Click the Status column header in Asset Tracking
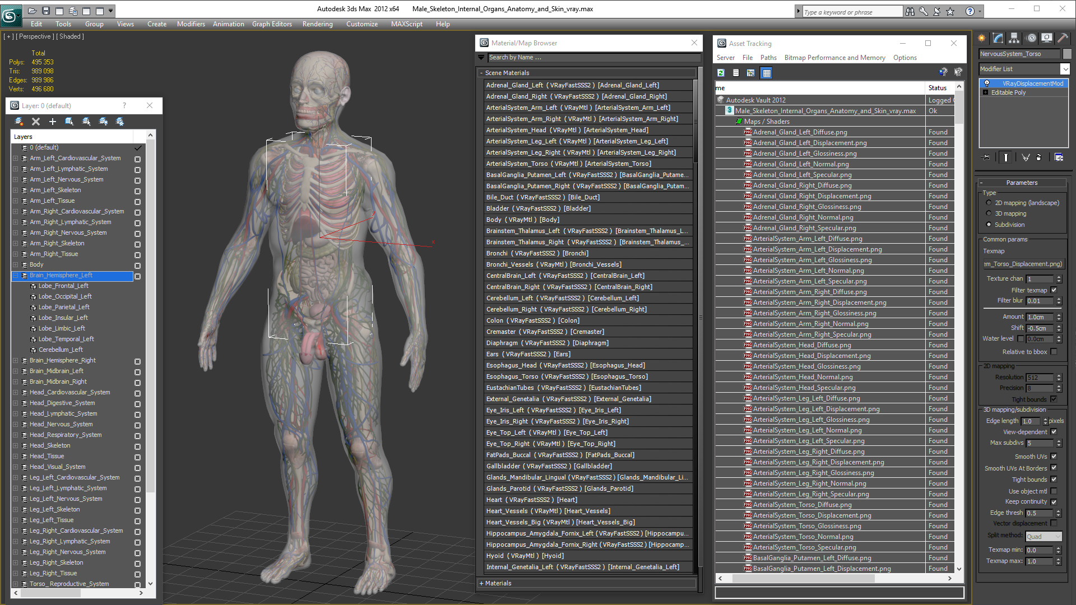The image size is (1076, 605). pos(940,88)
